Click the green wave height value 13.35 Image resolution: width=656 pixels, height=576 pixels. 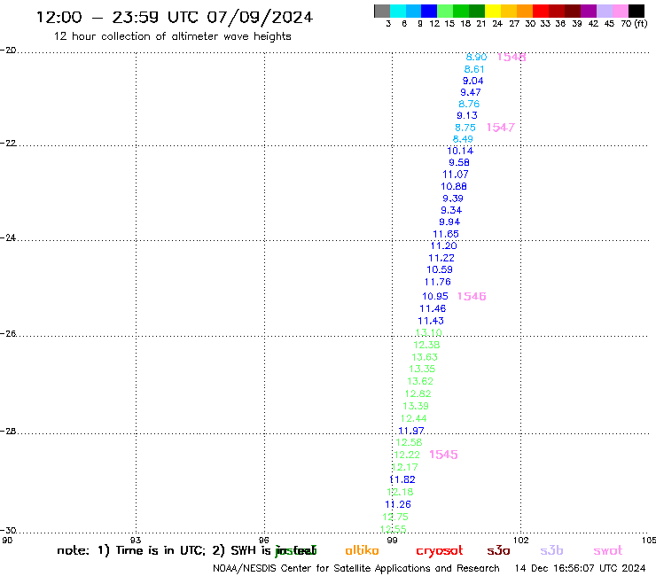coord(422,369)
